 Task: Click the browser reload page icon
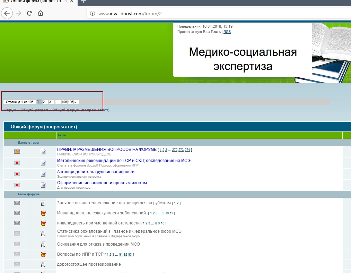click(x=29, y=13)
